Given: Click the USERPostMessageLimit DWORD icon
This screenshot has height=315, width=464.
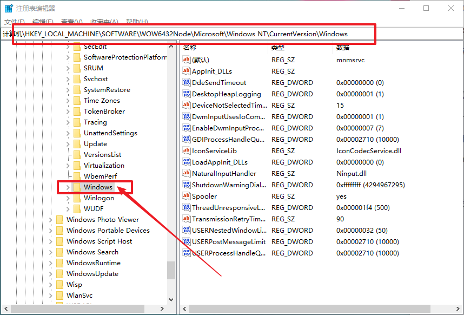Looking at the screenshot, I should (x=187, y=241).
